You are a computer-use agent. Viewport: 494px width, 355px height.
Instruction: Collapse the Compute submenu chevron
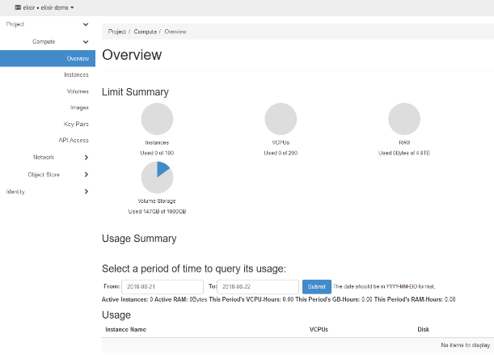[x=86, y=41]
